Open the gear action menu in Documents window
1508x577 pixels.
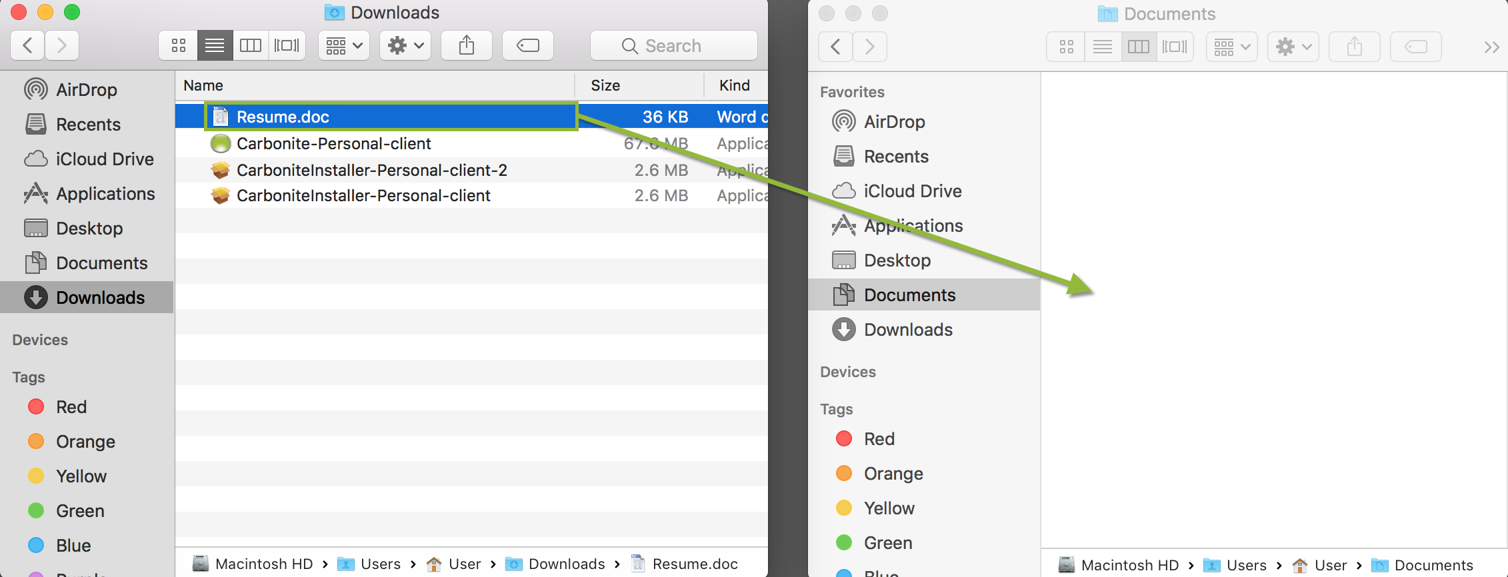[1293, 47]
